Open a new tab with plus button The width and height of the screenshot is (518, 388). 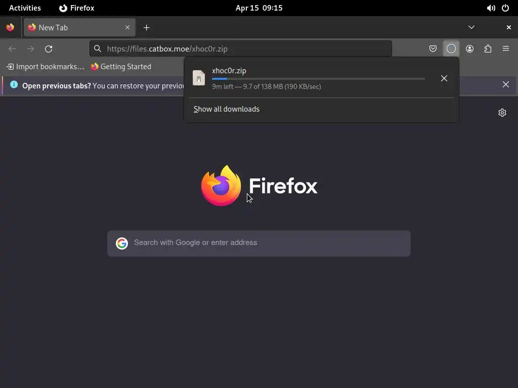146,28
